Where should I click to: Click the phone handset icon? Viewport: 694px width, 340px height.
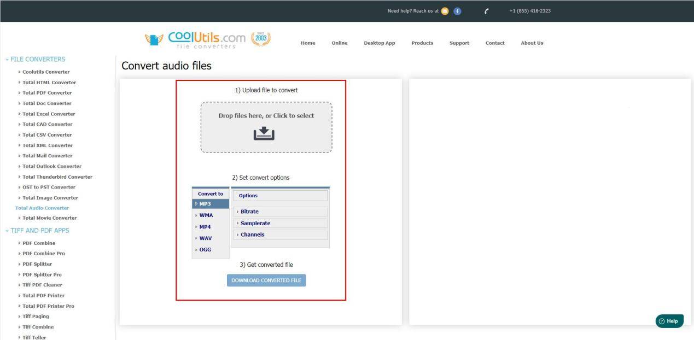click(486, 11)
